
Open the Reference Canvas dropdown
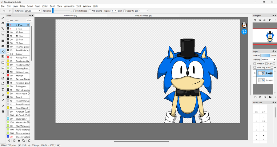(x=33, y=11)
